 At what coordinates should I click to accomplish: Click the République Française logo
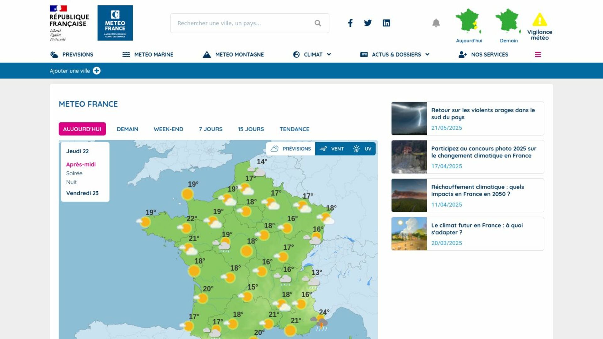69,23
